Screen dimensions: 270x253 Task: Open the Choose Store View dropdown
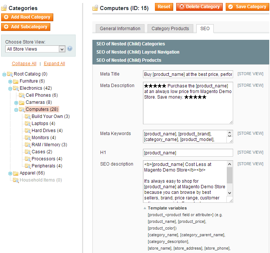coord(35,49)
